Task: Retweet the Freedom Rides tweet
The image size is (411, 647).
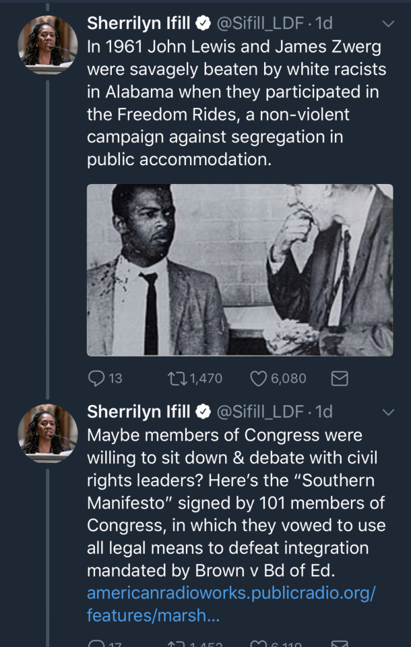Action: 177,378
